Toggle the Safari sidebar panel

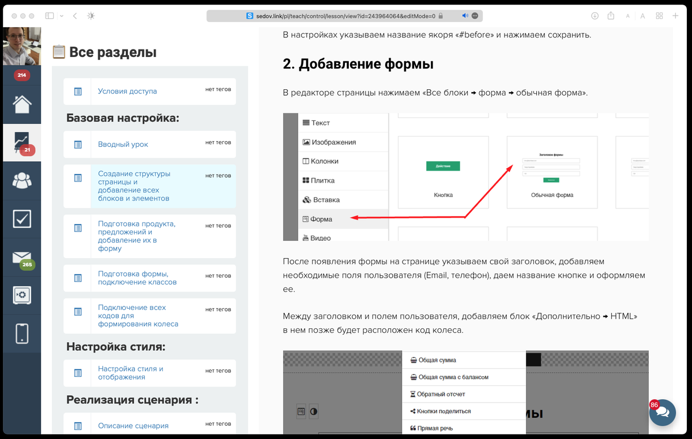[x=50, y=16]
